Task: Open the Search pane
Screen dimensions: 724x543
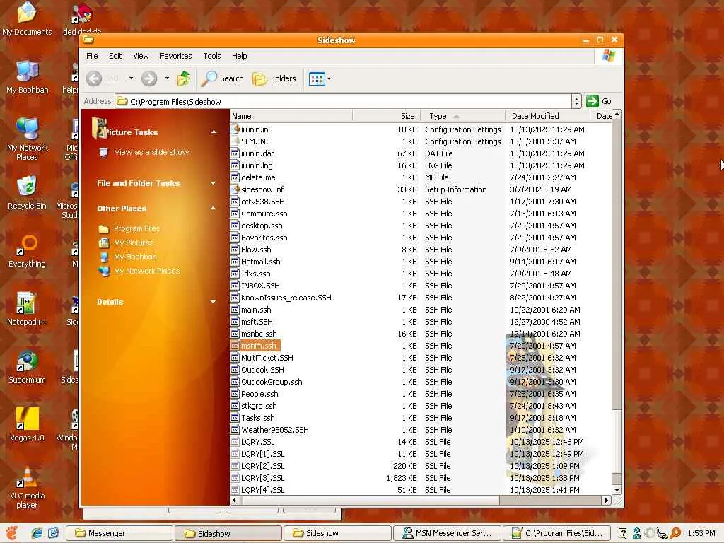Action: pyautogui.click(x=222, y=78)
